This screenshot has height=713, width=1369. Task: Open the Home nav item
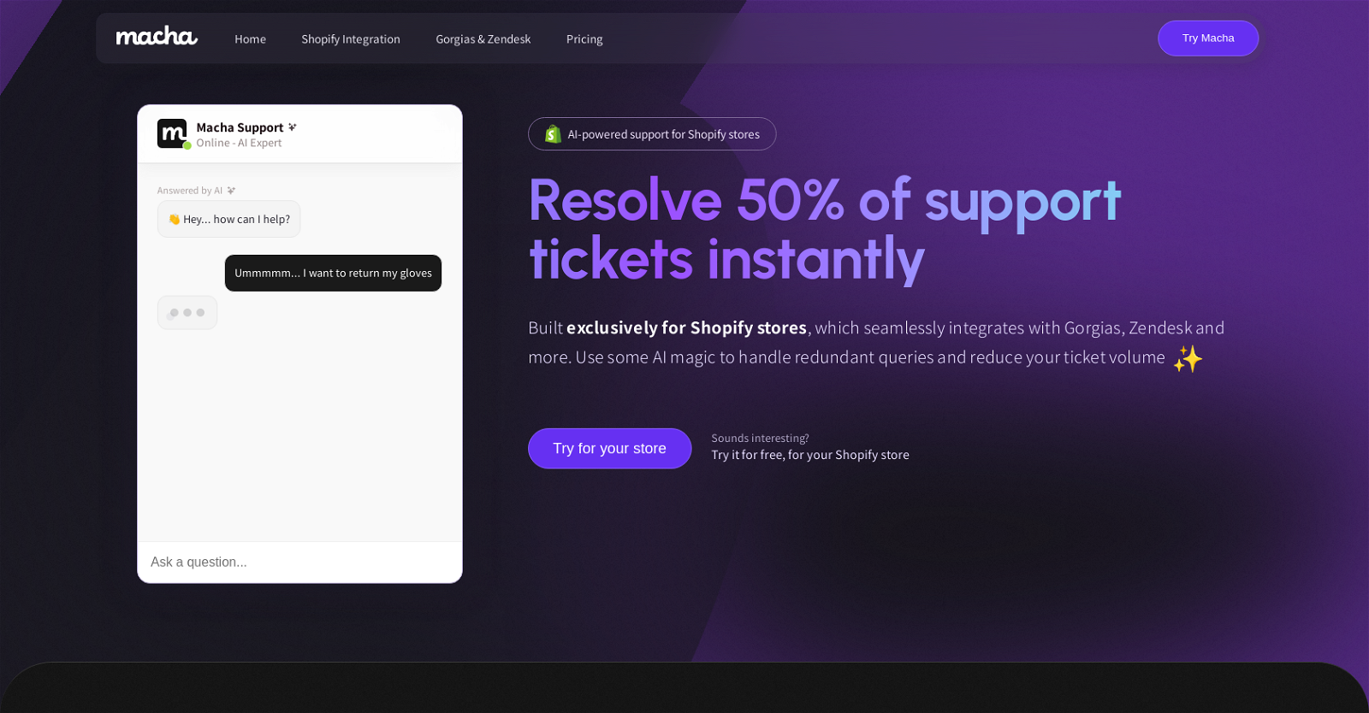(x=250, y=39)
